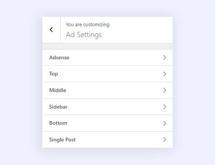The height and width of the screenshot is (165, 215).
Task: Expand Bottom using its right chevron
Action: coord(165,123)
